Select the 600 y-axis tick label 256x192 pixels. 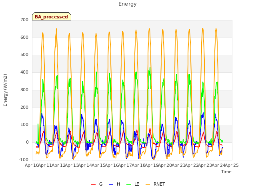click(24, 37)
